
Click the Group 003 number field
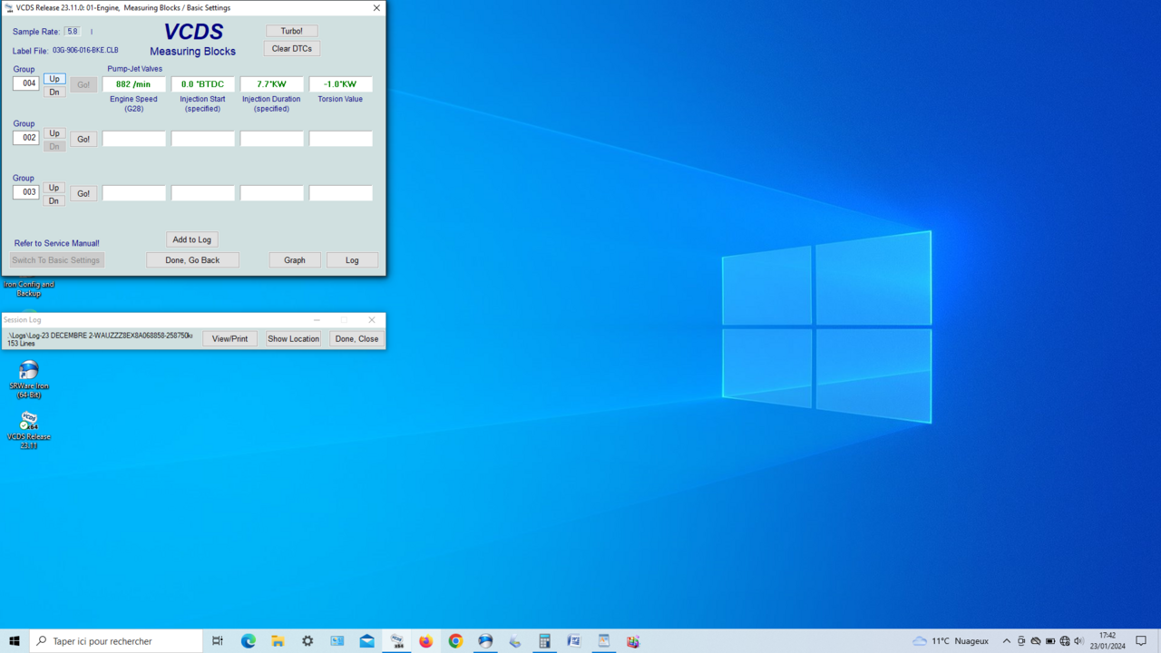point(26,192)
